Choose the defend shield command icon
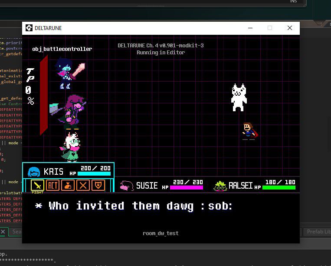The width and height of the screenshot is (331, 266). click(98, 185)
